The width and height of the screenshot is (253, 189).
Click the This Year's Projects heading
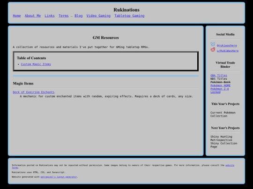(x=225, y=104)
